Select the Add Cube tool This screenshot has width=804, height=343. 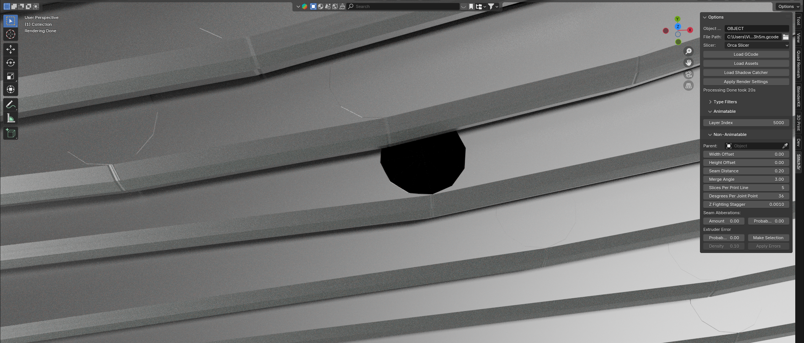[11, 133]
